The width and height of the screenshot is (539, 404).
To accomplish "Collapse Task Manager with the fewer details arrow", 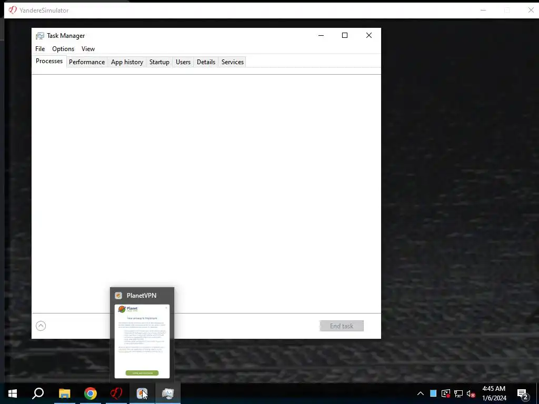I will point(41,326).
